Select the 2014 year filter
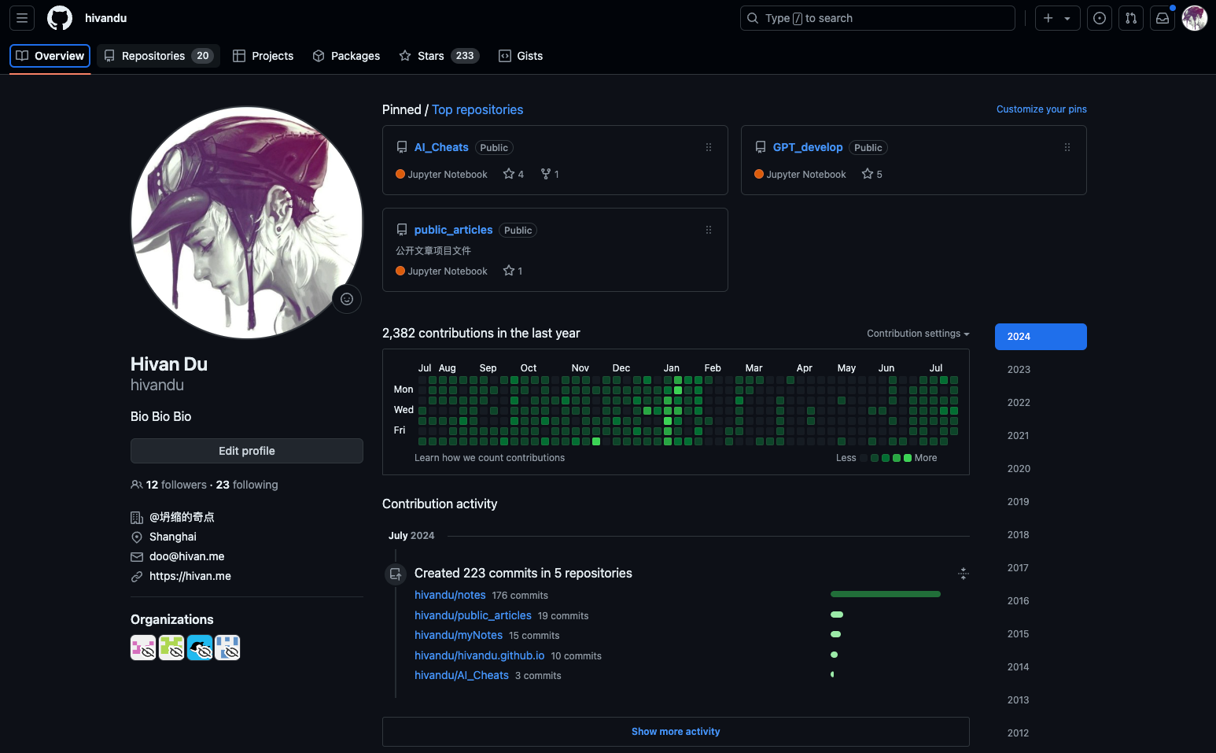1216x753 pixels. (1041, 667)
